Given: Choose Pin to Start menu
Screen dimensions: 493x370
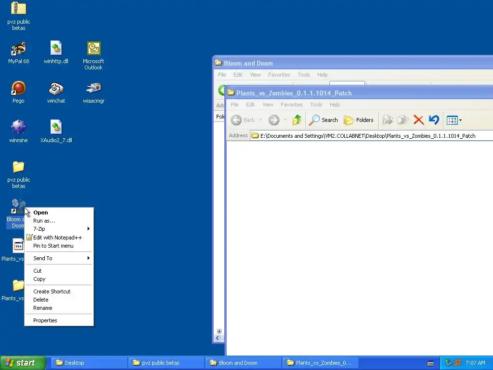Looking at the screenshot, I should [x=59, y=246].
